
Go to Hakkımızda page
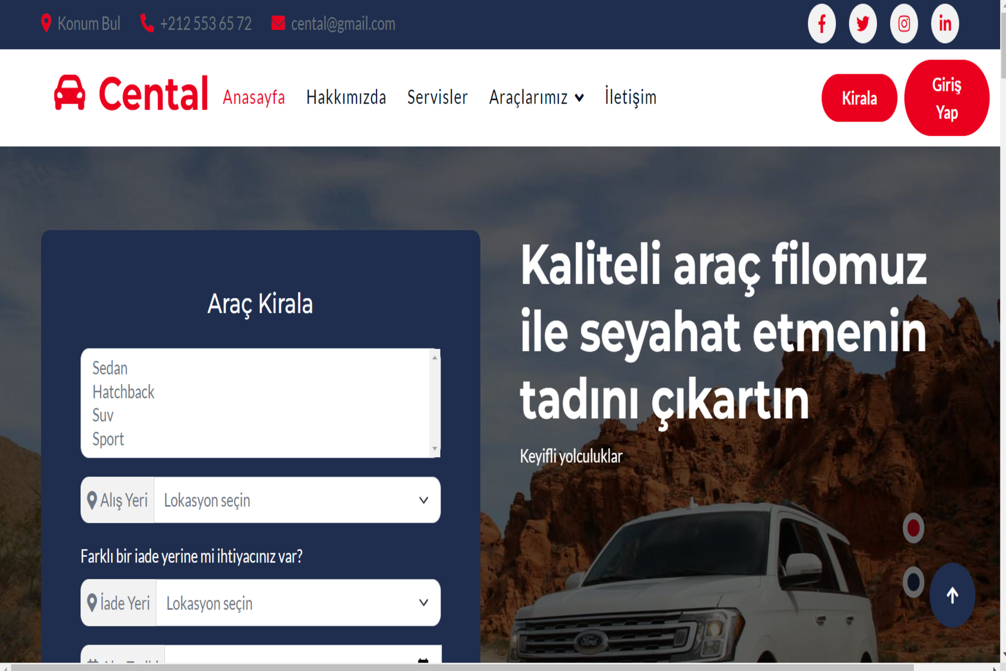346,97
